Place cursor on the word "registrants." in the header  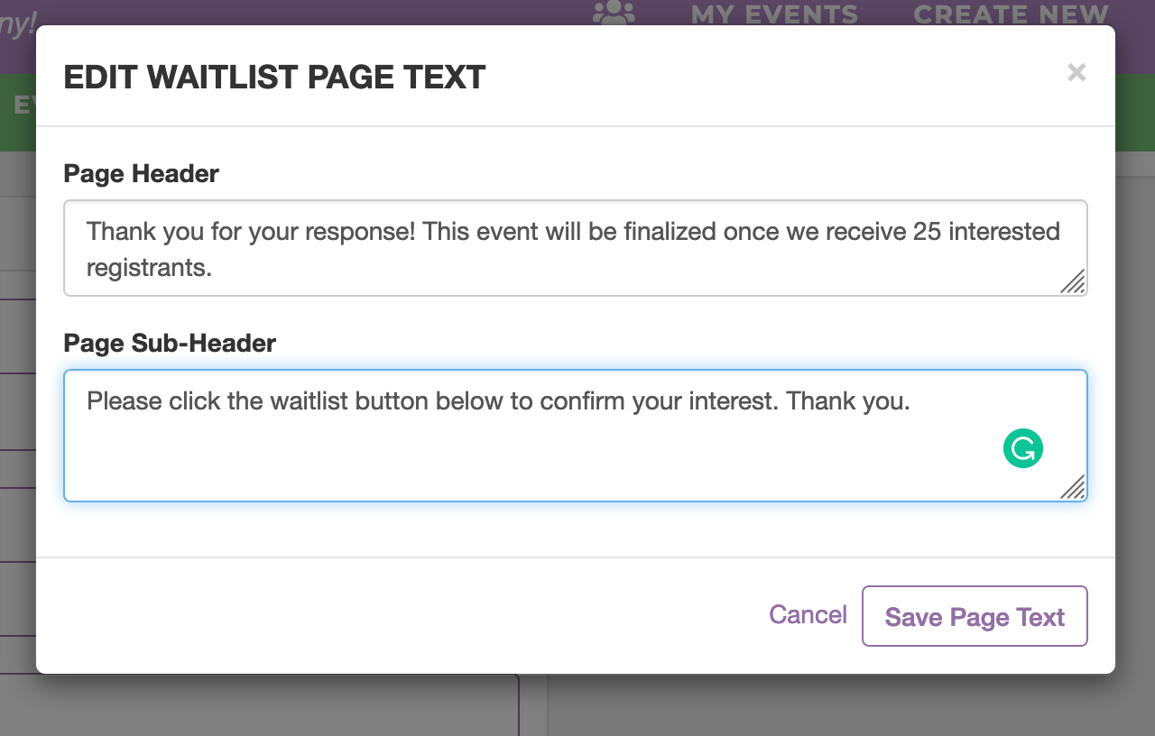coord(149,267)
